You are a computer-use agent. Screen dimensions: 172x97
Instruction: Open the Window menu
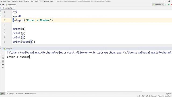click(x=46, y=1)
